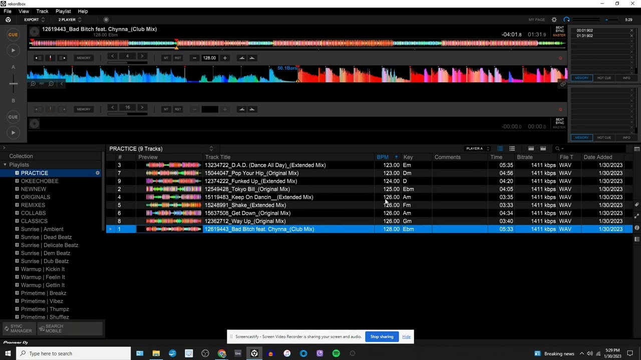Click the deck A jog previous beat search icon
This screenshot has height=360, width=641.
tap(38, 58)
